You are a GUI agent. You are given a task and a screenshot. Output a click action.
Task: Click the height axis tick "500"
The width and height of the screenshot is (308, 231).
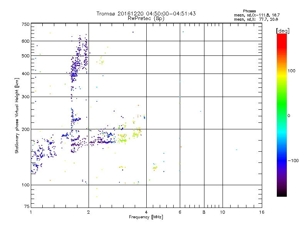point(25,56)
